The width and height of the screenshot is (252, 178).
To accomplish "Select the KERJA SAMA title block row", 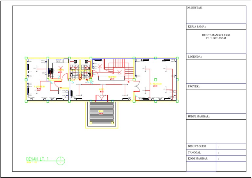I will [216, 27].
